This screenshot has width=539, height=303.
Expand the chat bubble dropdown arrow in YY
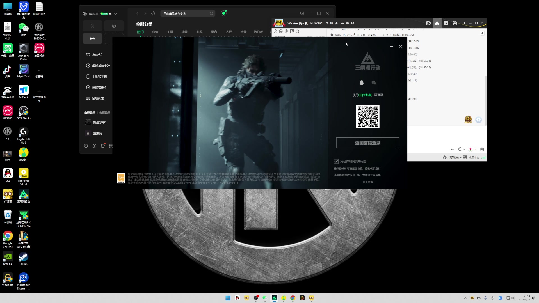coord(464,149)
